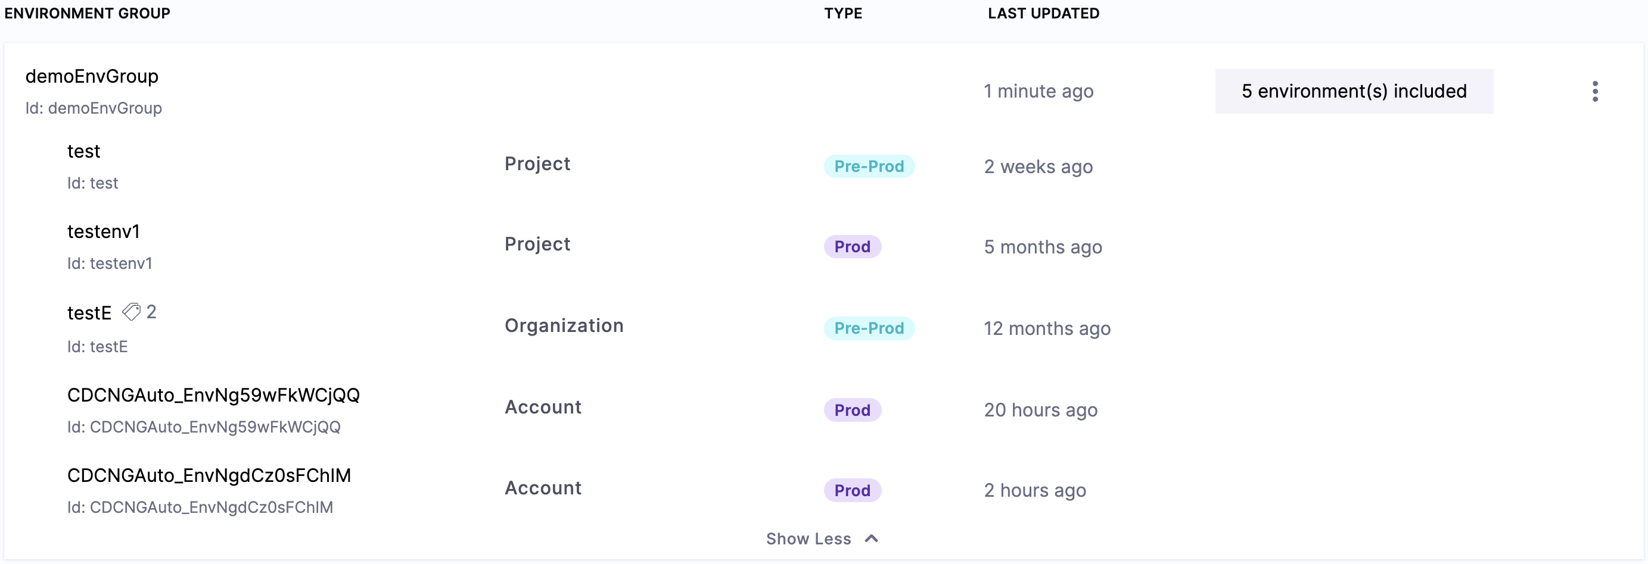Click the Prod badge for CDCNGAuto_EnvNg59wFkWCjQQ
The width and height of the screenshot is (1648, 564).
click(852, 410)
